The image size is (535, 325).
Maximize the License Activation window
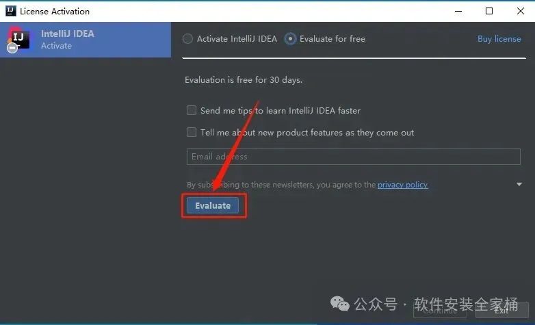(489, 11)
